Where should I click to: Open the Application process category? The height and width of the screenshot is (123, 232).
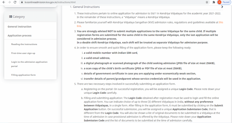(20, 35)
